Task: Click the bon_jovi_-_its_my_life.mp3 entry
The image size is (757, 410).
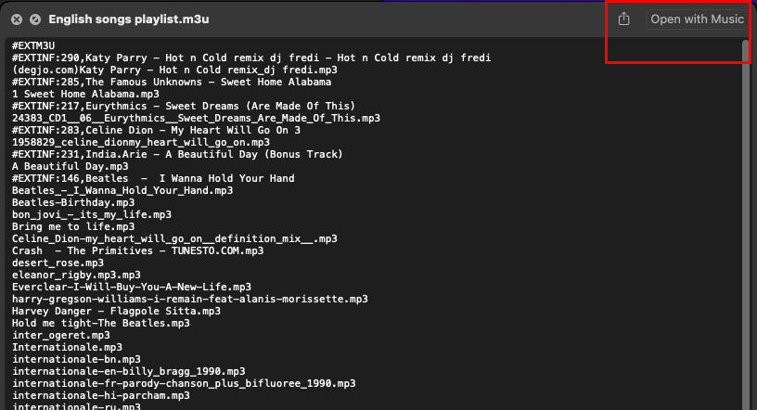Action: pos(92,215)
